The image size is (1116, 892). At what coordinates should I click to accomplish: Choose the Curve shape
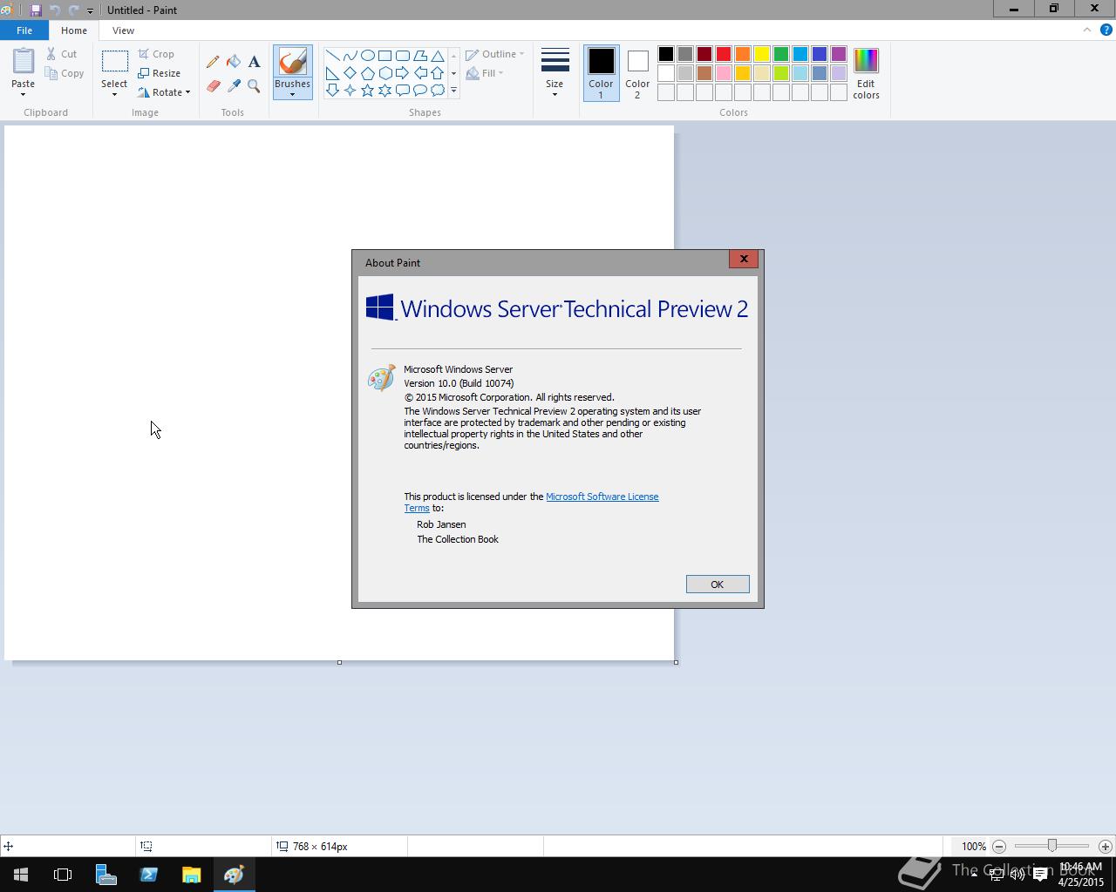point(350,56)
